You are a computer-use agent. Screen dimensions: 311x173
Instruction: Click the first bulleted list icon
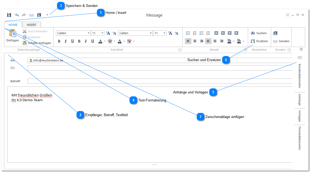click(188, 33)
